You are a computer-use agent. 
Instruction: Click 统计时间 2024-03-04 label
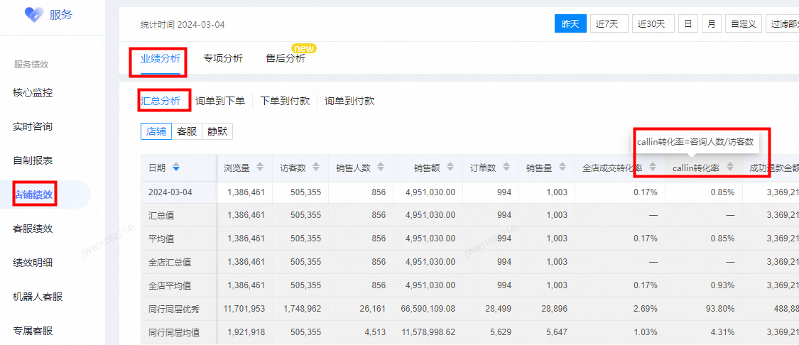(183, 24)
